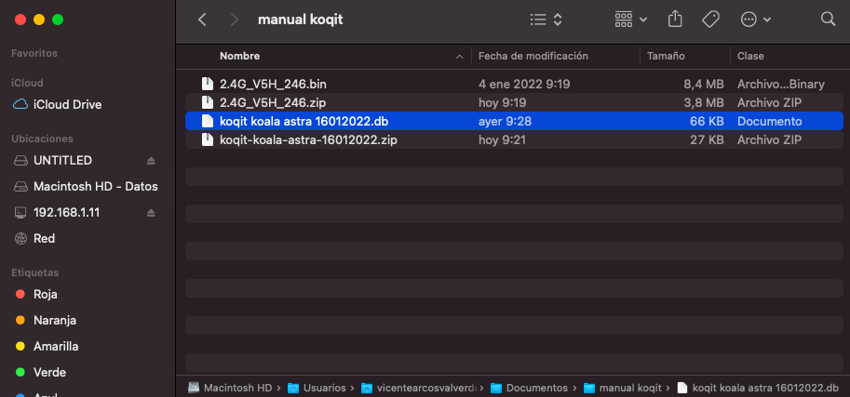
Task: Open Documentos in the path bar
Action: (x=534, y=388)
